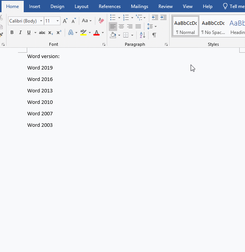The height and width of the screenshot is (252, 245).
Task: Click the Numbering list icon
Action: point(126,17)
